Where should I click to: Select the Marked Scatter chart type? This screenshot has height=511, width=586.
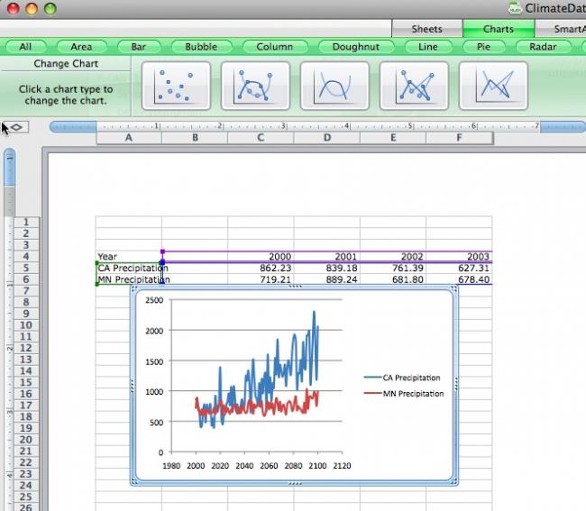176,85
